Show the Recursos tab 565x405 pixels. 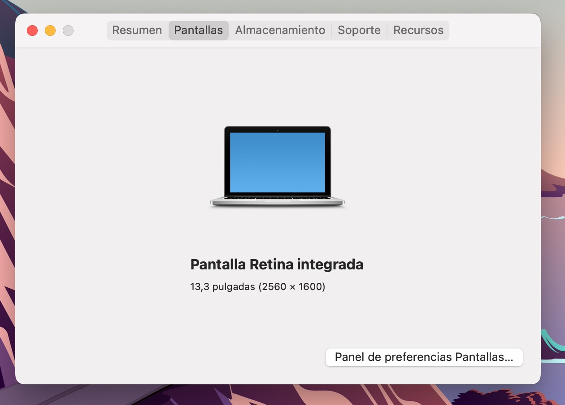pyautogui.click(x=418, y=31)
